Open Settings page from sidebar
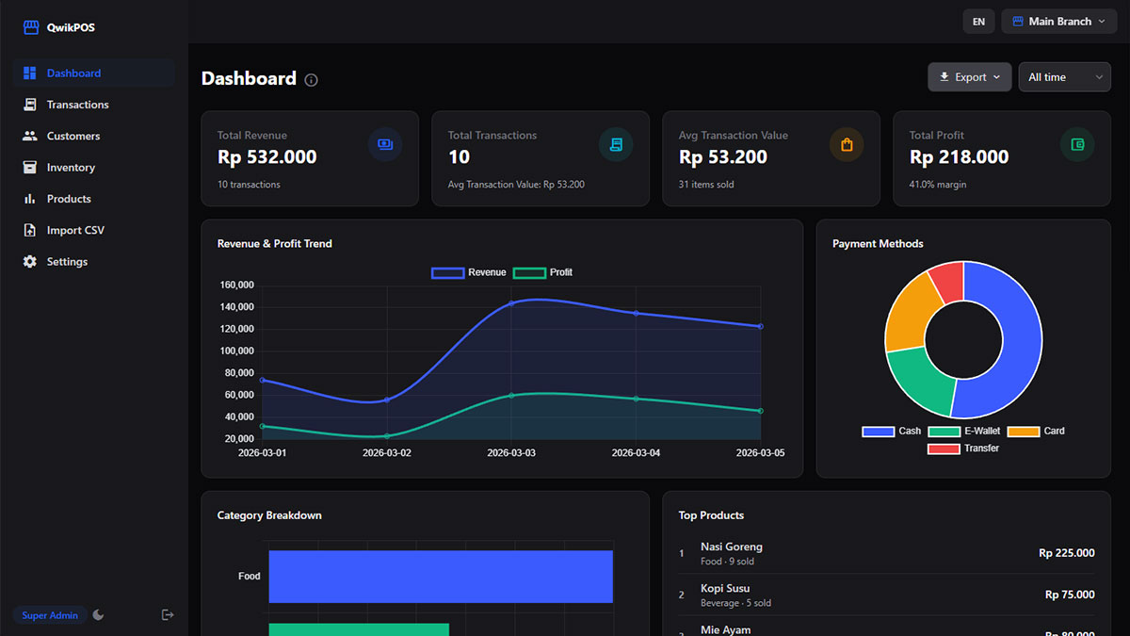This screenshot has width=1130, height=636. click(x=93, y=261)
